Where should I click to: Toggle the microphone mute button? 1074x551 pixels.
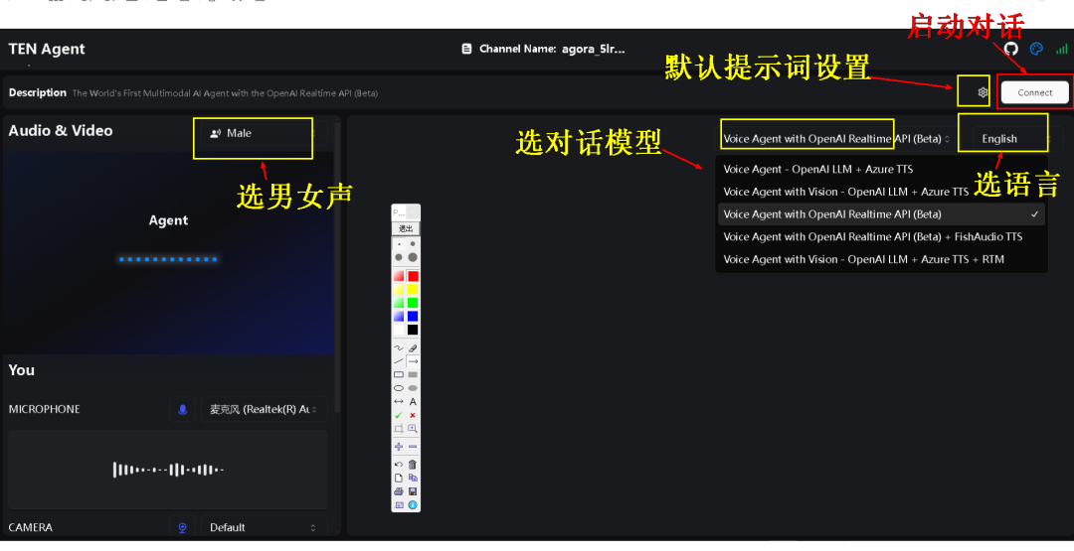pos(182,409)
